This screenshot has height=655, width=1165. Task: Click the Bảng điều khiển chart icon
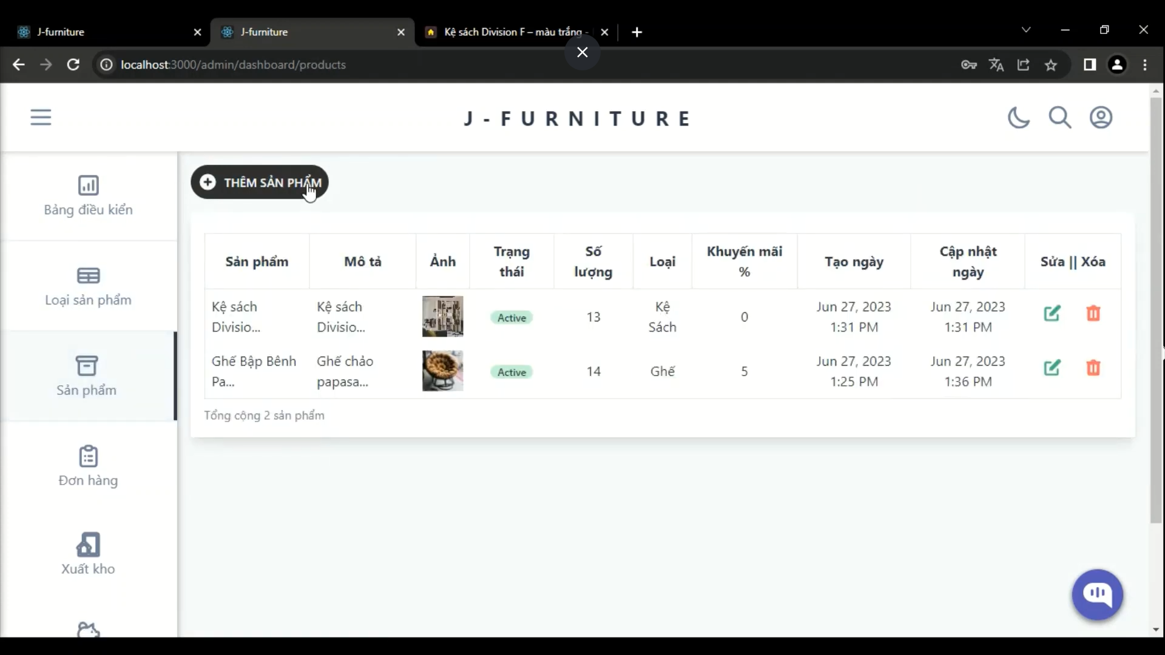click(88, 185)
